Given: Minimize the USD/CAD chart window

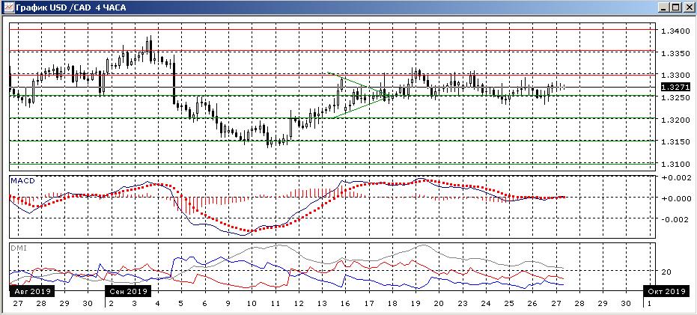Looking at the screenshot, I should (x=664, y=7).
